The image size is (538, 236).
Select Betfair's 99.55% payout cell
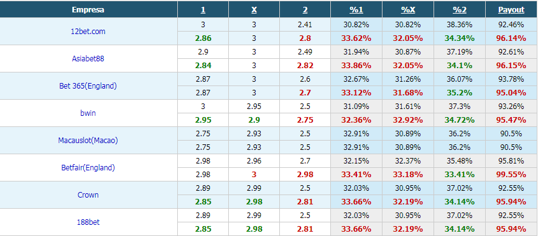(511, 175)
